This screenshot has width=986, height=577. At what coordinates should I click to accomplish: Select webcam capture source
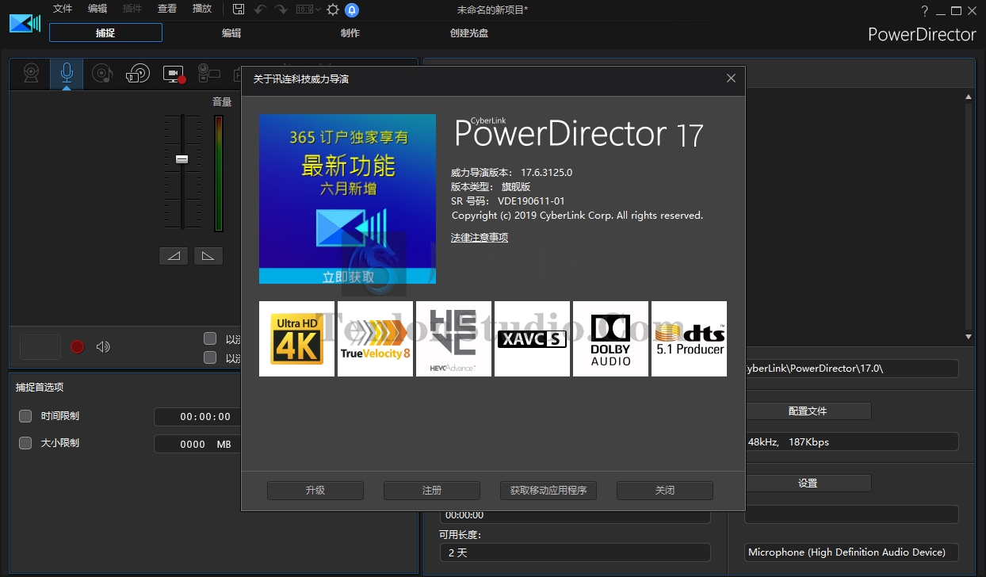click(x=31, y=74)
